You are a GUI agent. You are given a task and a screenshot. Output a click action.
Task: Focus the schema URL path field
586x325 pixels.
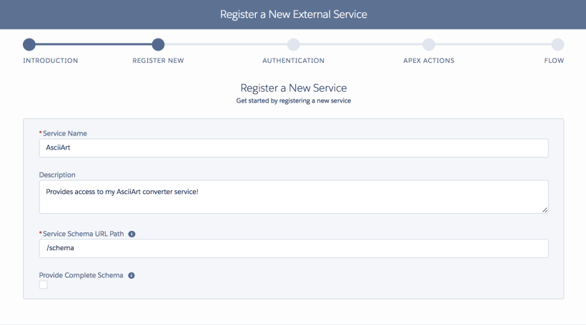pos(293,248)
